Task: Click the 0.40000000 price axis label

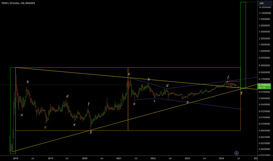Action: point(264,66)
